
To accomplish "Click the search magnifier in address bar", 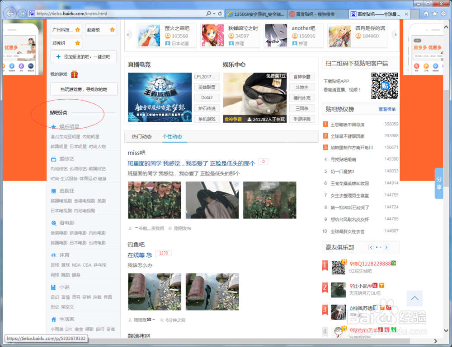I will point(208,14).
